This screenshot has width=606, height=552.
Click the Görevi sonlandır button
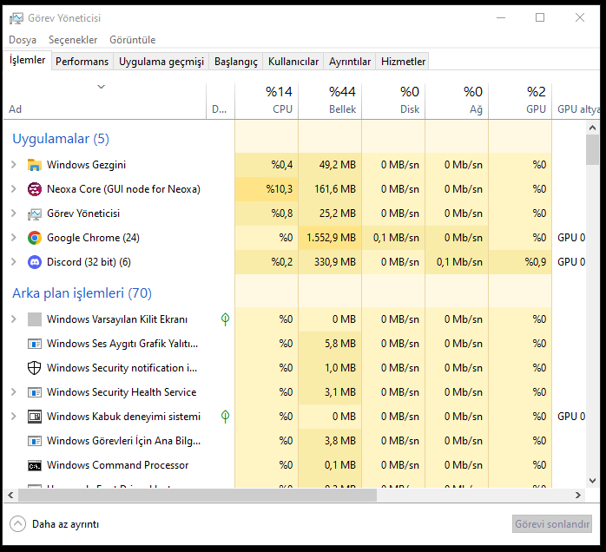pyautogui.click(x=552, y=524)
